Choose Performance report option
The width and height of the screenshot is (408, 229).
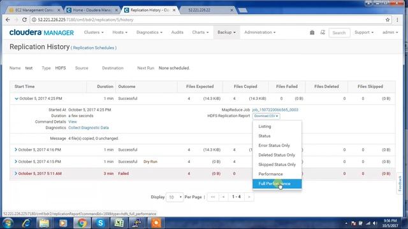click(x=277, y=174)
